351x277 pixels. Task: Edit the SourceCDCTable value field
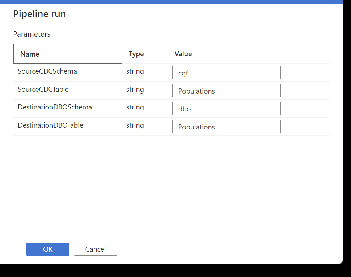[226, 91]
